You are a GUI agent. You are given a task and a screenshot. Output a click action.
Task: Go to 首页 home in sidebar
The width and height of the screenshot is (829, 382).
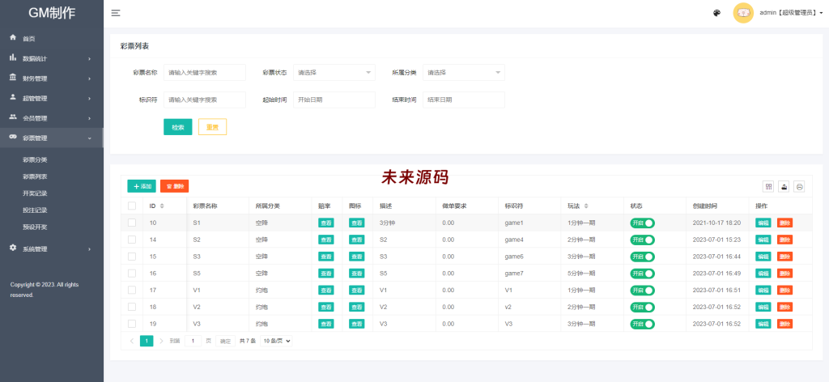click(x=51, y=39)
